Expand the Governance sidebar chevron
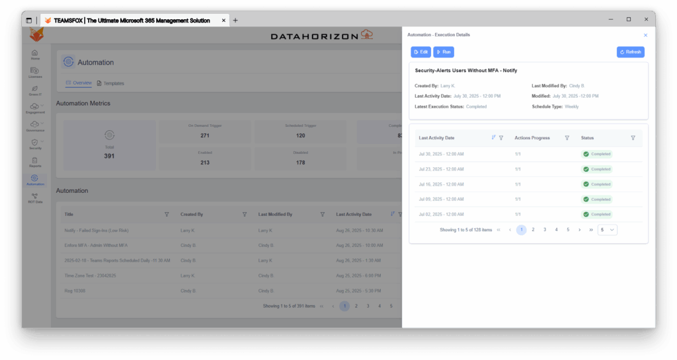The image size is (677, 360). [x=42, y=124]
